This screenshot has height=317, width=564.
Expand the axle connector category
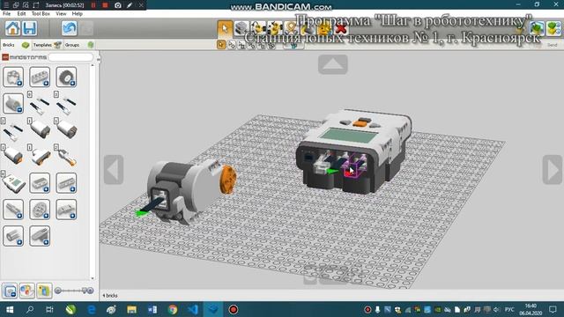13,210
